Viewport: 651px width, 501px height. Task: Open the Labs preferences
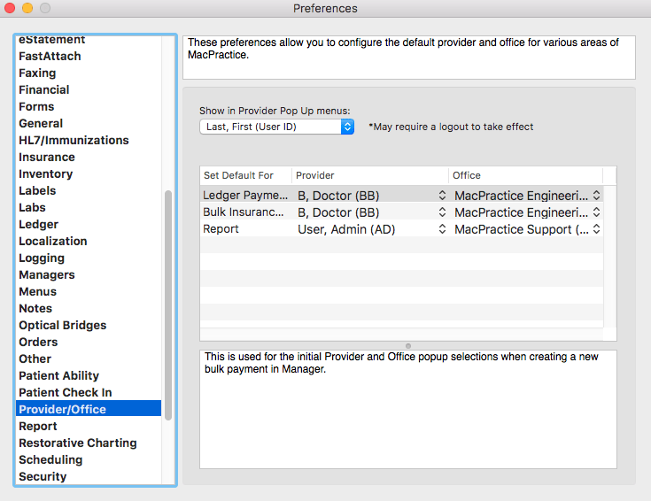point(33,207)
